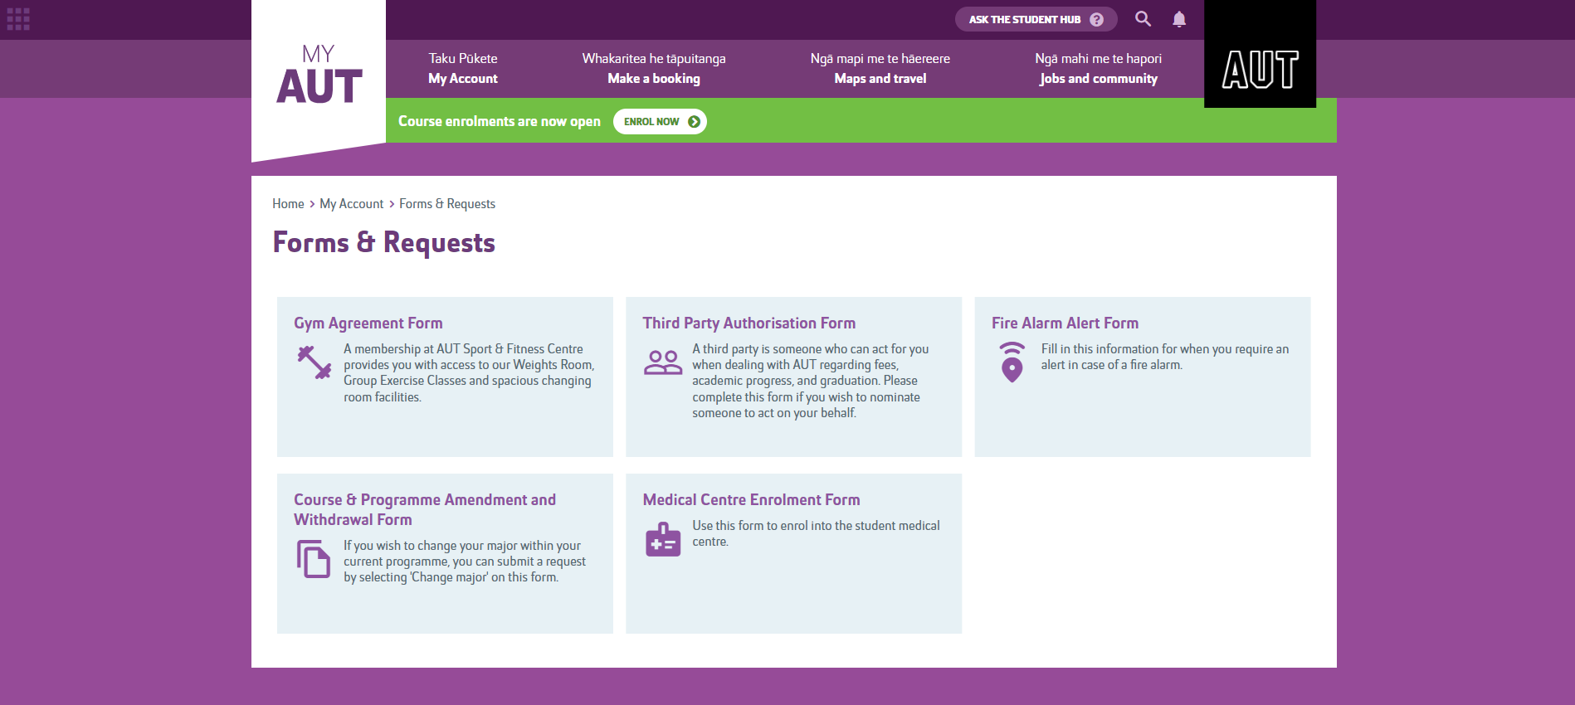Click the third party description paragraph
Viewport: 1575px width, 705px height.
[811, 381]
